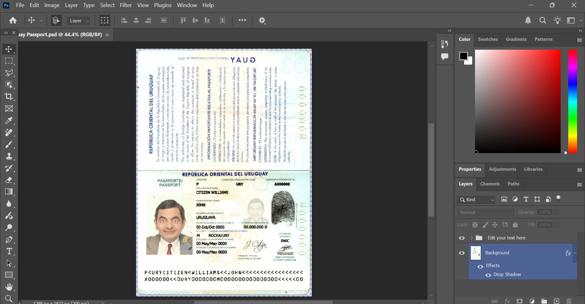Switch to the Channels tab
The height and width of the screenshot is (304, 585).
(490, 184)
